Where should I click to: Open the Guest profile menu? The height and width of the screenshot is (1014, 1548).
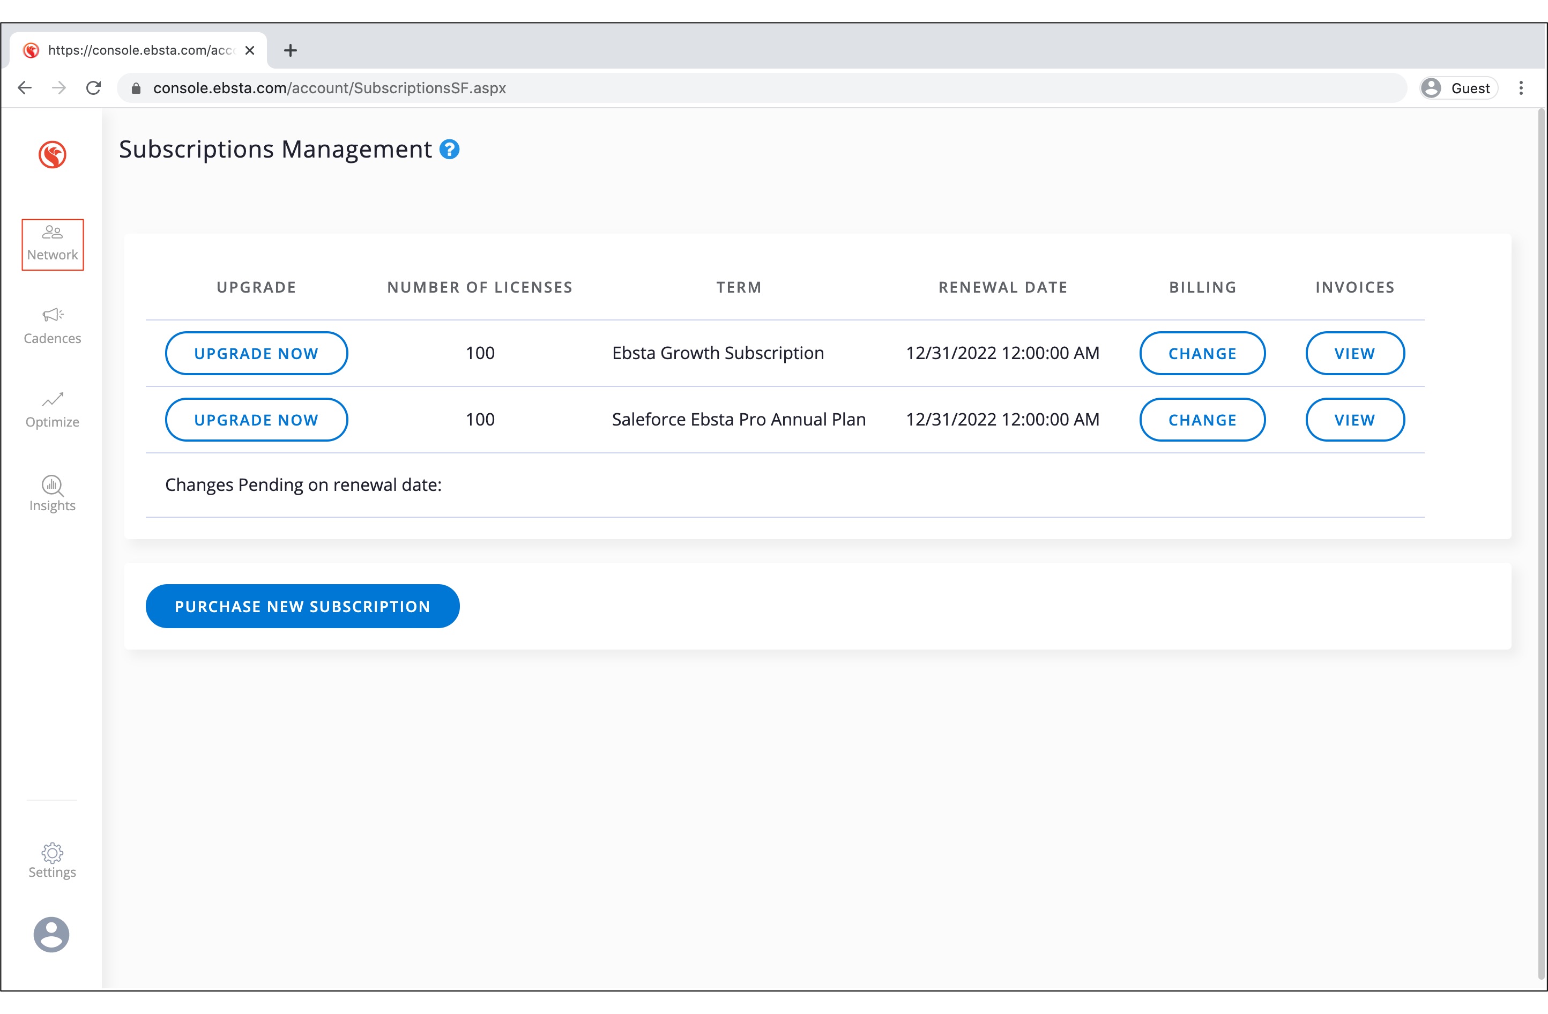1459,88
